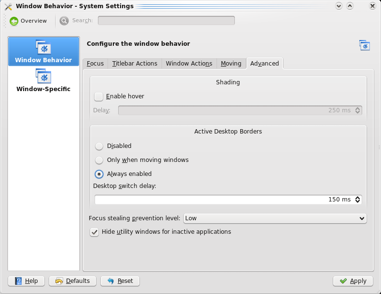Toggle Hide utility windows for inactive applications
Screen dimensions: 381x294
95,232
